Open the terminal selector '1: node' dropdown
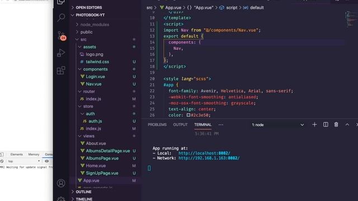The width and height of the screenshot is (358, 201). (278, 125)
